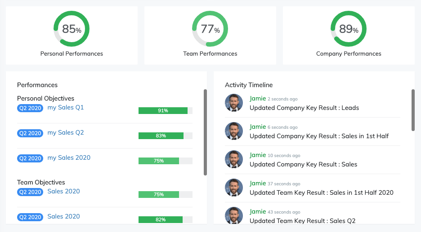Click the Performances panel scrollbar
Viewport: 421px width, 232px height.
tap(205, 132)
